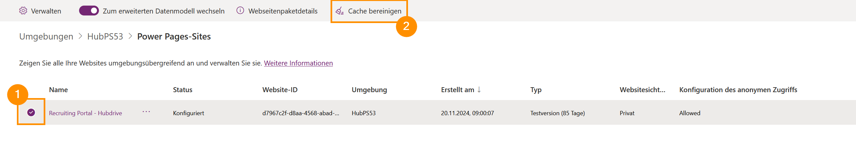The height and width of the screenshot is (156, 856).
Task: Follow the Weitere Informationen link
Action: 298,63
